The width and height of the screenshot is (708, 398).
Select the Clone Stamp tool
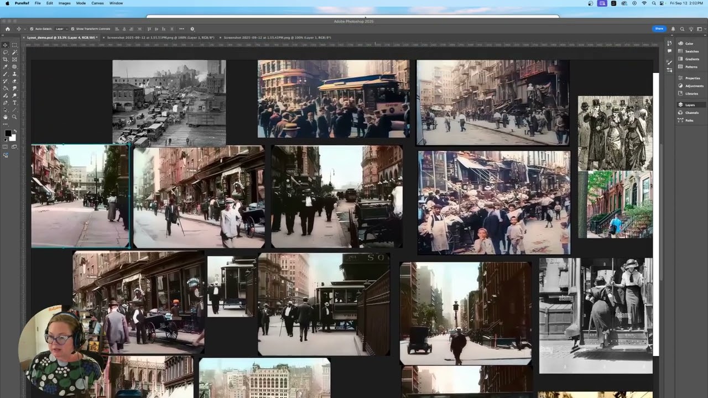point(14,74)
